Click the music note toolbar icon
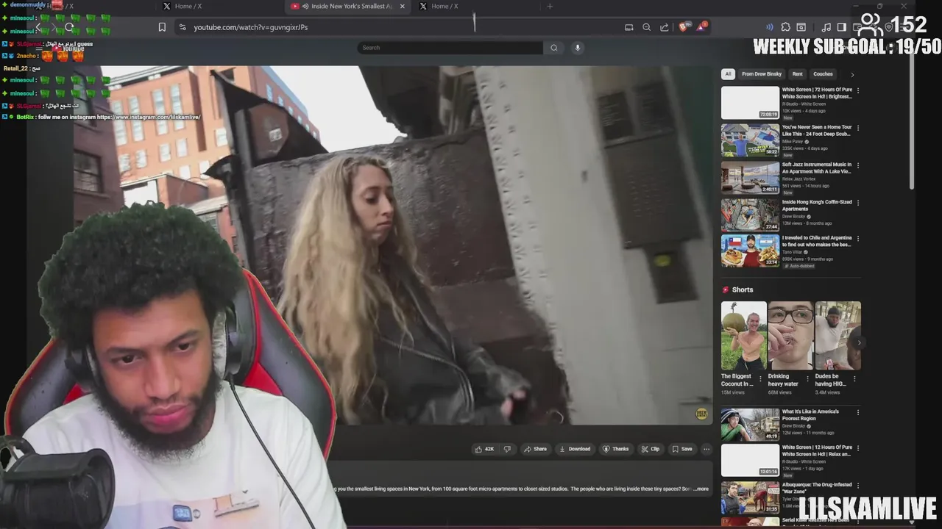 [826, 27]
